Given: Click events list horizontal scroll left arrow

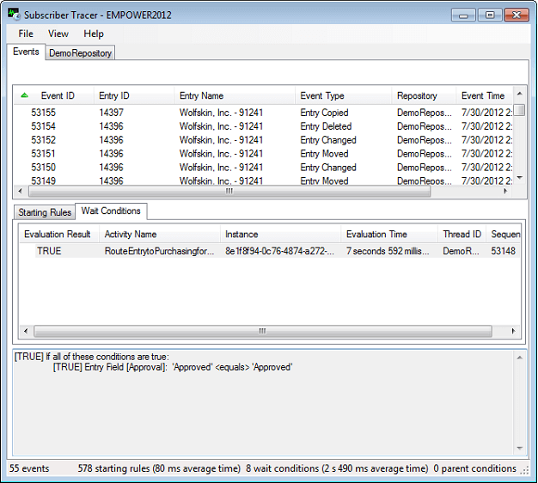Looking at the screenshot, I should 21,191.
